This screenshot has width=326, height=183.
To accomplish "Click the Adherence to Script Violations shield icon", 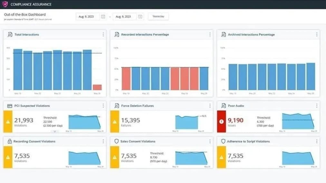I will point(223,141).
